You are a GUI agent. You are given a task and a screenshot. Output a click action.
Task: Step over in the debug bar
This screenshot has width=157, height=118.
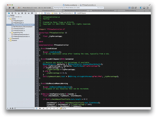[47, 108]
